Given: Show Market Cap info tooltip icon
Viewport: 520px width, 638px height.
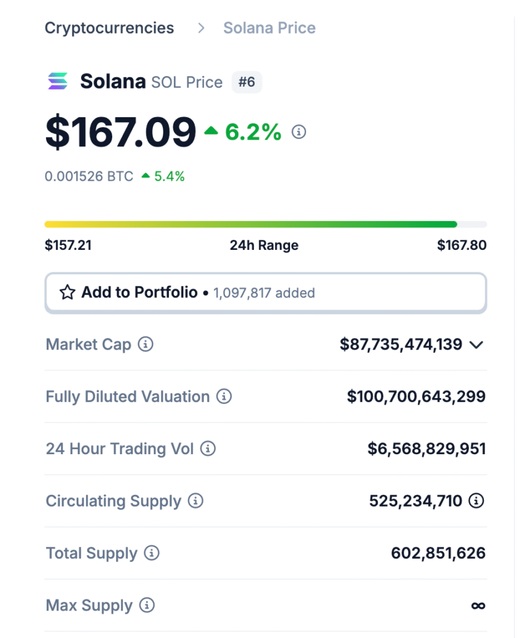Looking at the screenshot, I should tap(145, 344).
